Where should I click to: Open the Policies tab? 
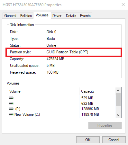coord(26,16)
